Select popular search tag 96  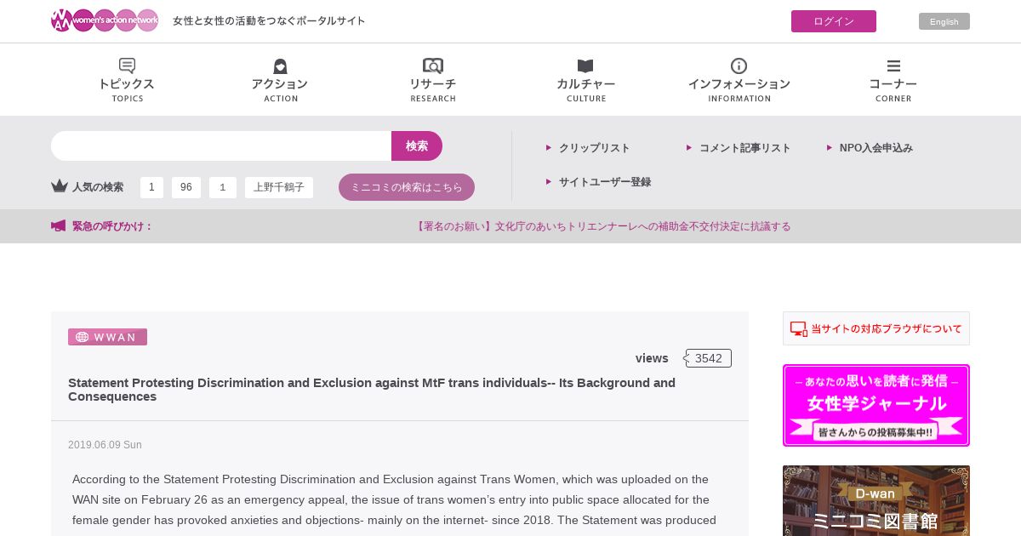pyautogui.click(x=186, y=187)
